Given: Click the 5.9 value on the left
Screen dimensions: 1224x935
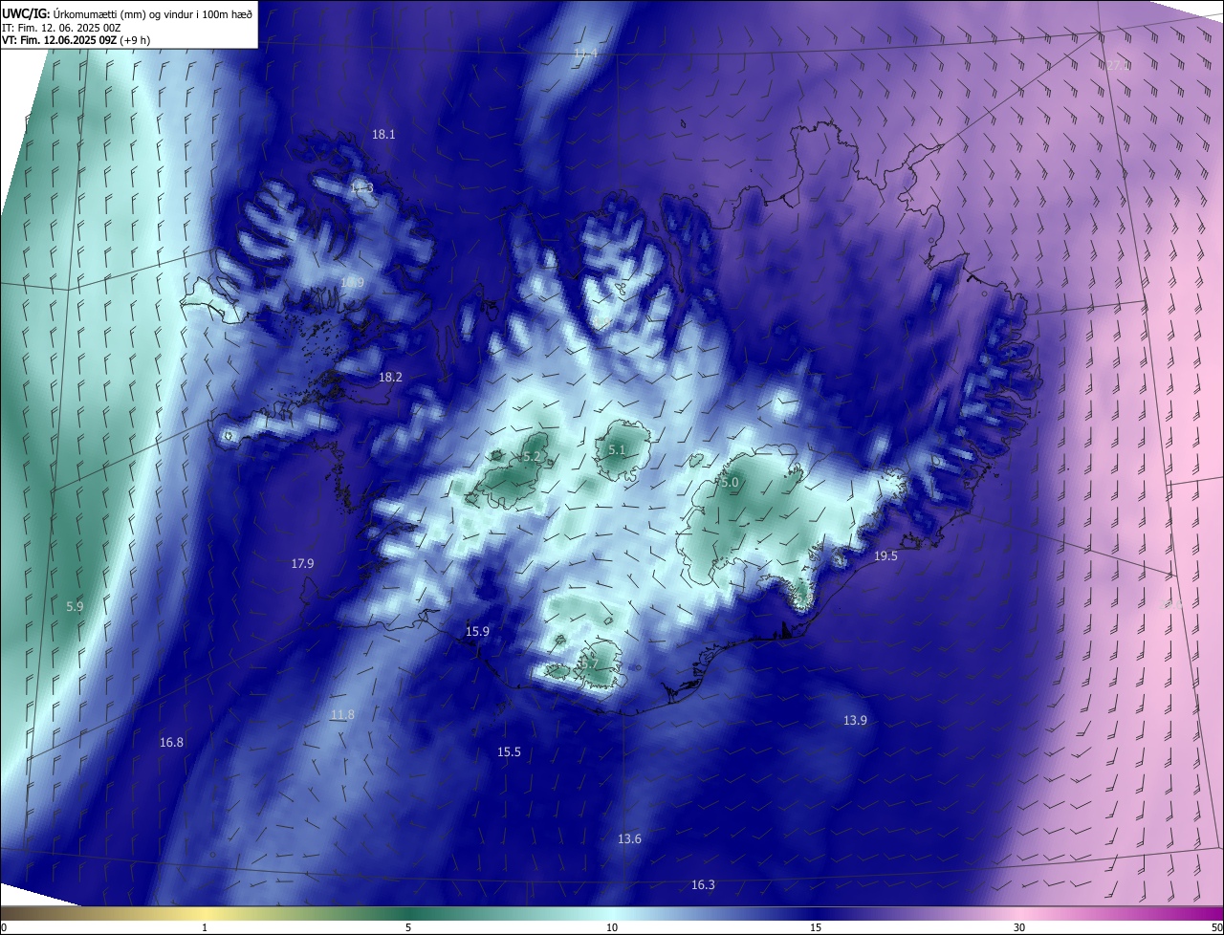Looking at the screenshot, I should pos(75,606).
